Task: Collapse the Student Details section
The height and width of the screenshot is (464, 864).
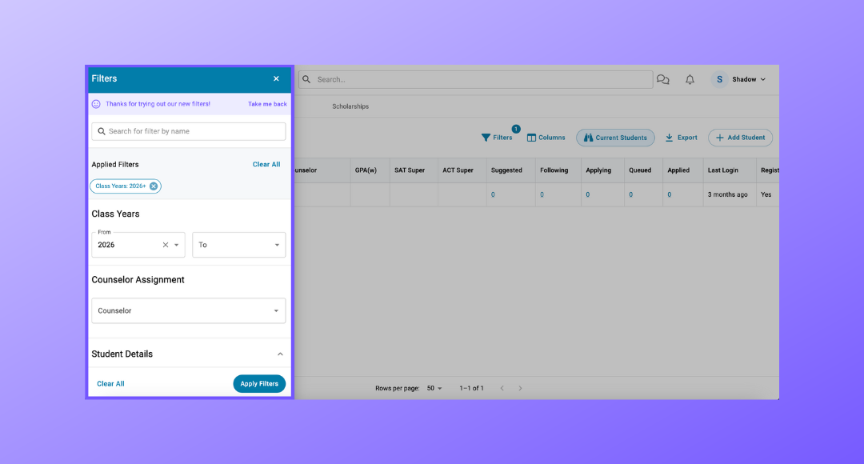Action: 280,354
